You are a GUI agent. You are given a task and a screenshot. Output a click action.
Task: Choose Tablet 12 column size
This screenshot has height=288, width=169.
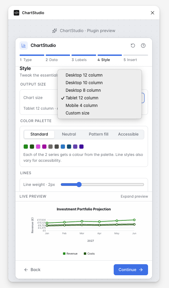[100, 98]
